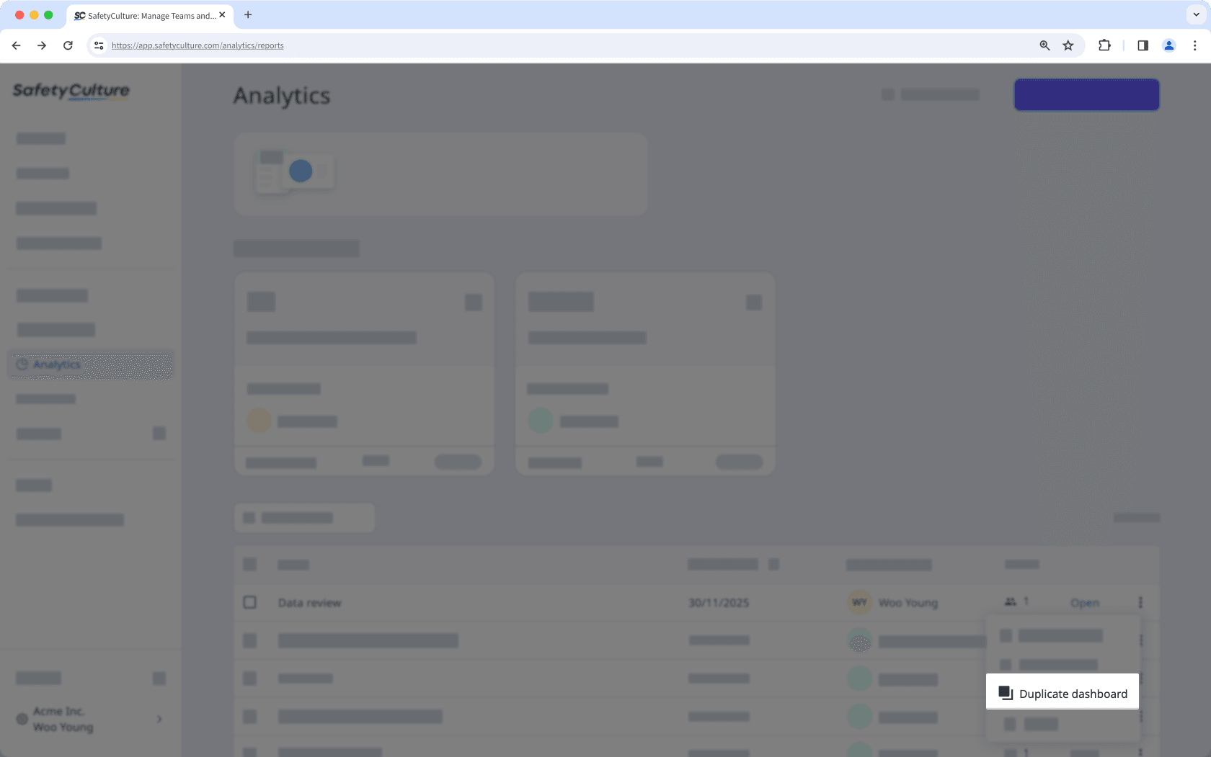
Task: Click Woo Young's avatar on the Data review row
Action: pyautogui.click(x=859, y=603)
